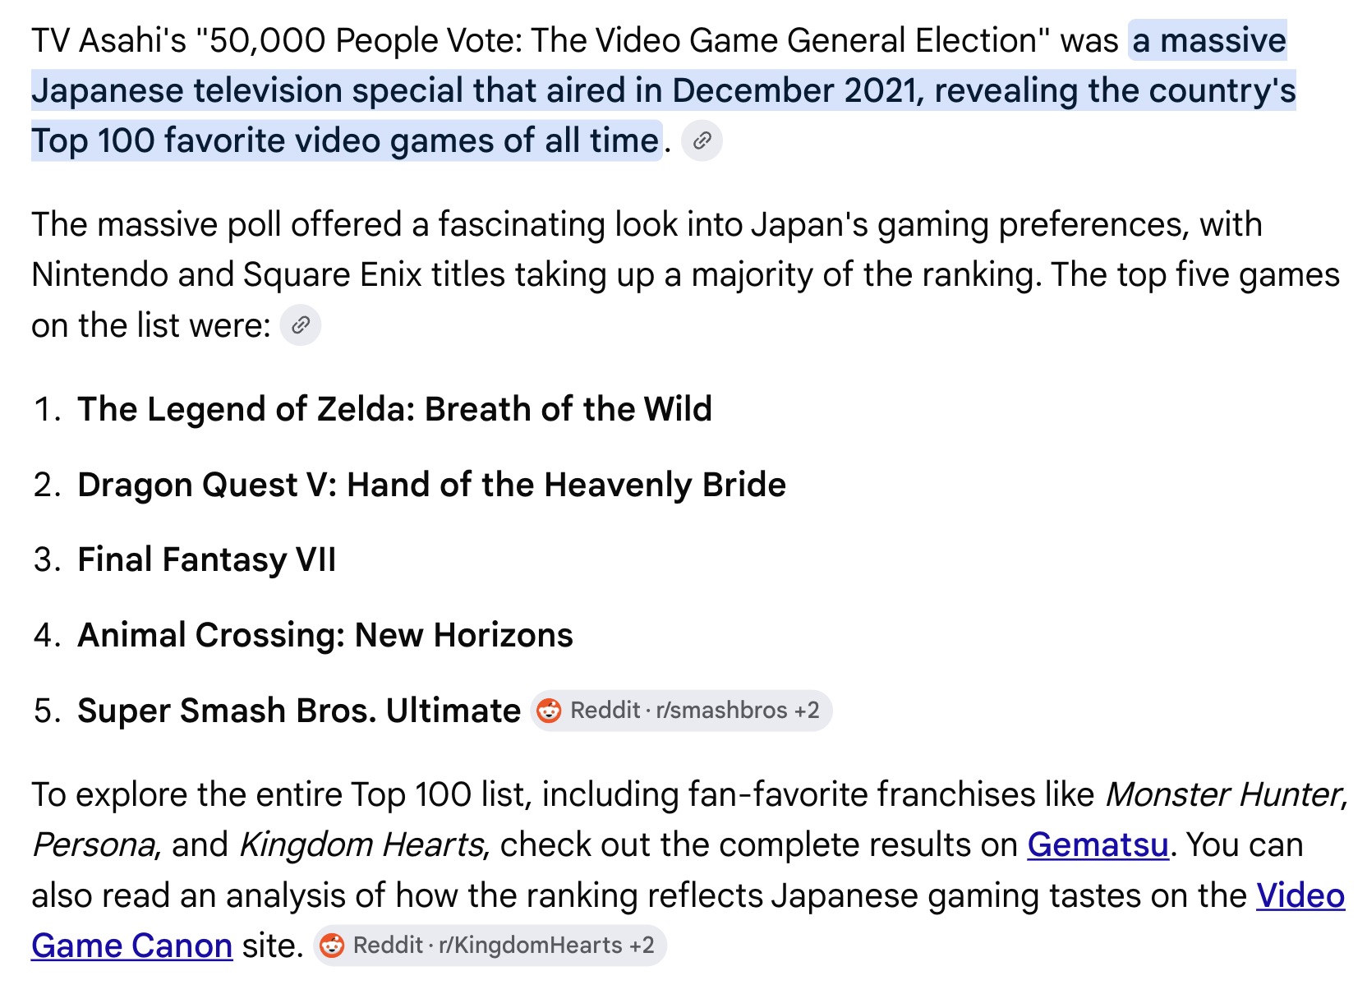Click "Dragon Quest V: Hand of the Heavenly Bride"
Image resolution: width=1367 pixels, height=994 pixels.
coord(431,485)
